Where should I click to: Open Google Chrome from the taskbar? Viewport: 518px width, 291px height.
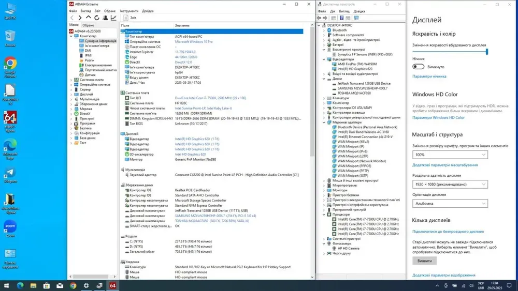(73, 285)
